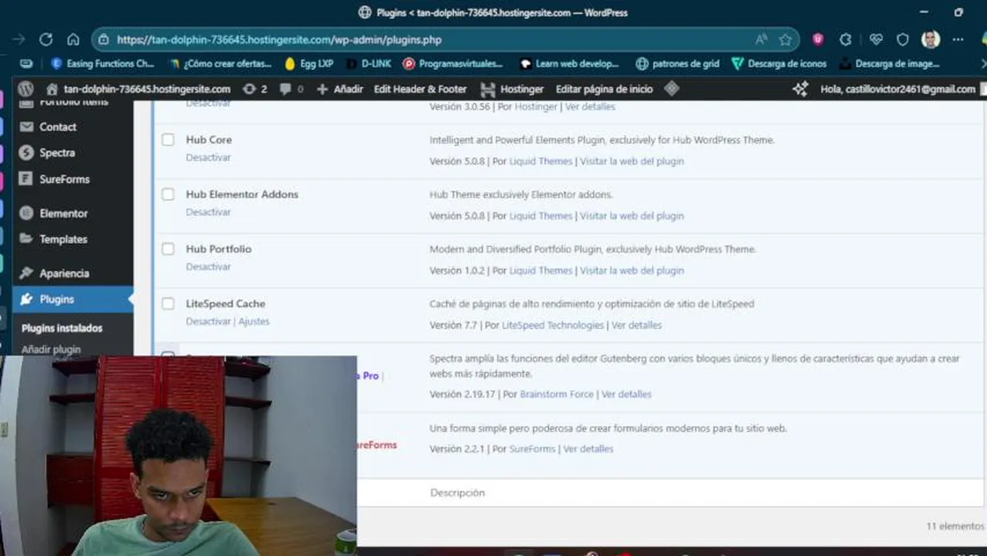Go to the browser home page icon
Screen dimensions: 987x556
point(73,39)
